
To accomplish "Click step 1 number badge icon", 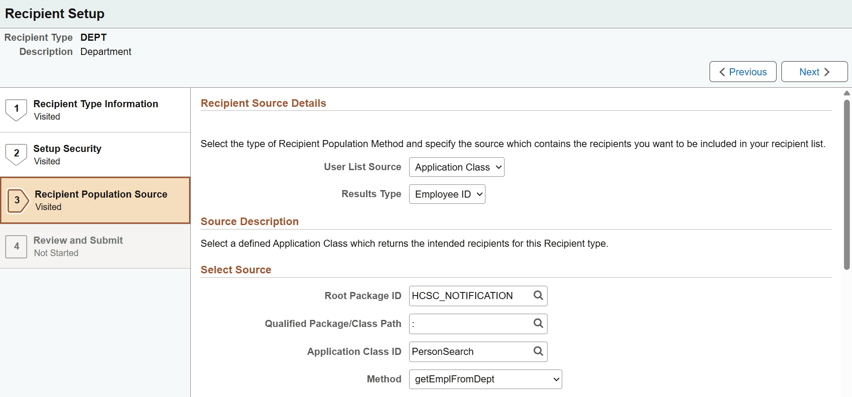I will click(16, 109).
